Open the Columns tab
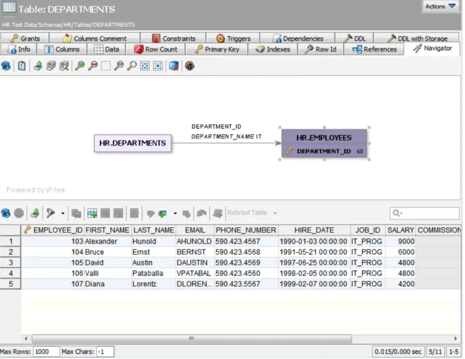 62,49
